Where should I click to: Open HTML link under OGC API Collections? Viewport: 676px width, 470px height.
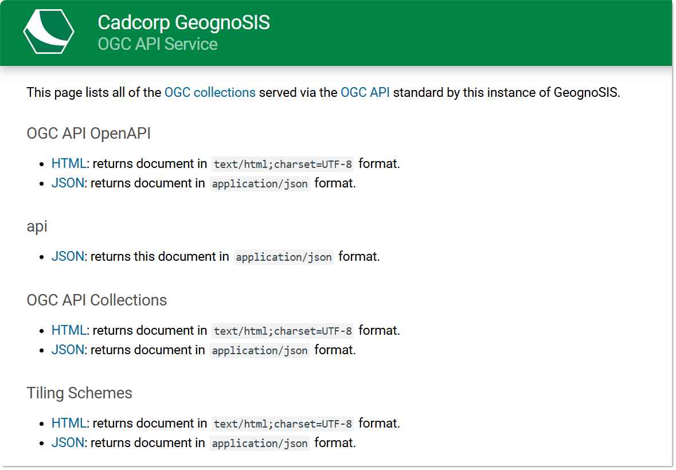point(68,330)
